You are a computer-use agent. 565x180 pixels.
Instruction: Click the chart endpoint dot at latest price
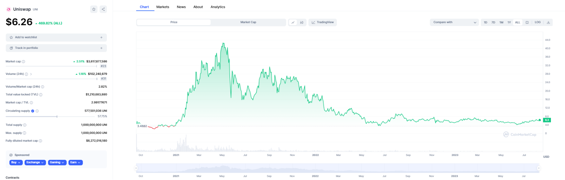540,120
